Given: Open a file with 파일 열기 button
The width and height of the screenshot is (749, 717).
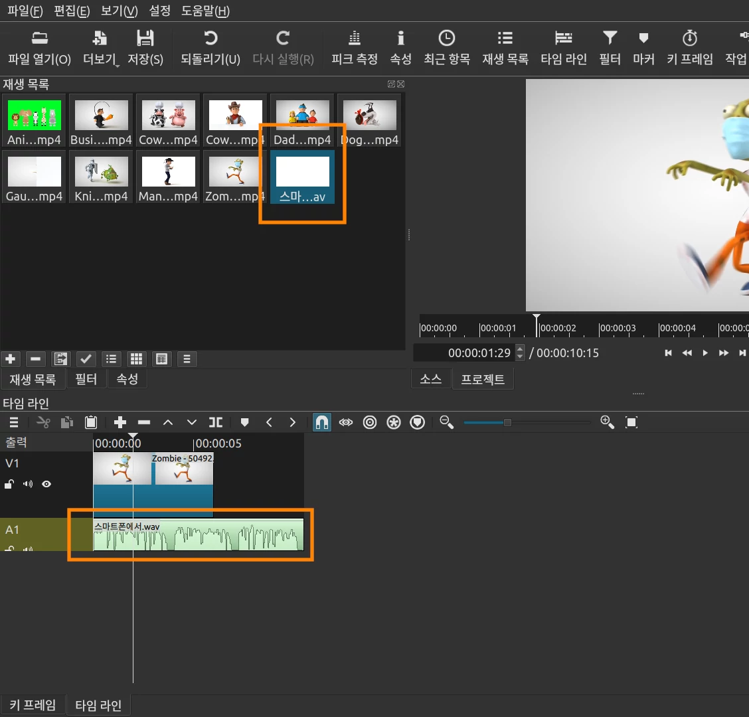Looking at the screenshot, I should click(39, 48).
